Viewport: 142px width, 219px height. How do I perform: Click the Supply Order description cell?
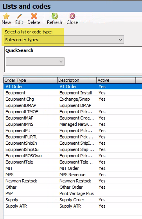coord(72,200)
